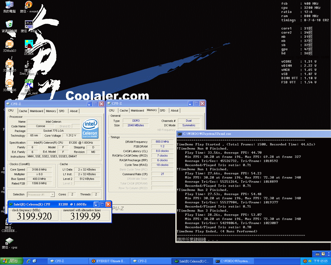Viewport: 331px width, 265px height.
Task: Activate the cmd.exe taskbar button
Action: tap(233, 261)
